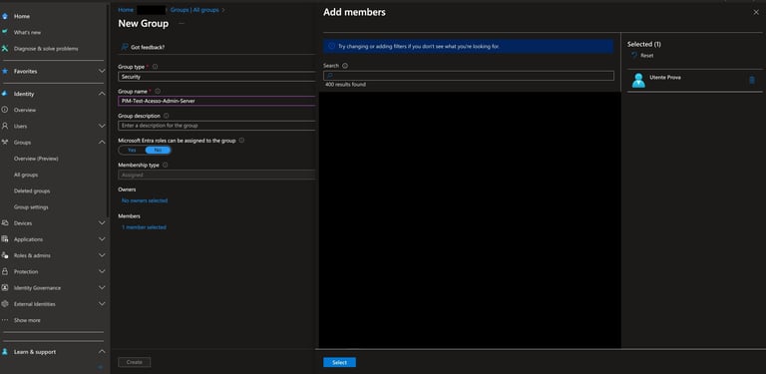This screenshot has height=374, width=766.
Task: Collapse the Identity section chevron
Action: pos(102,94)
